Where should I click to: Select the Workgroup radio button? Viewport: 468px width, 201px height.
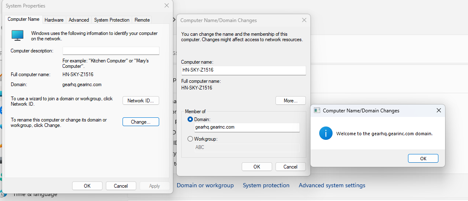click(190, 139)
